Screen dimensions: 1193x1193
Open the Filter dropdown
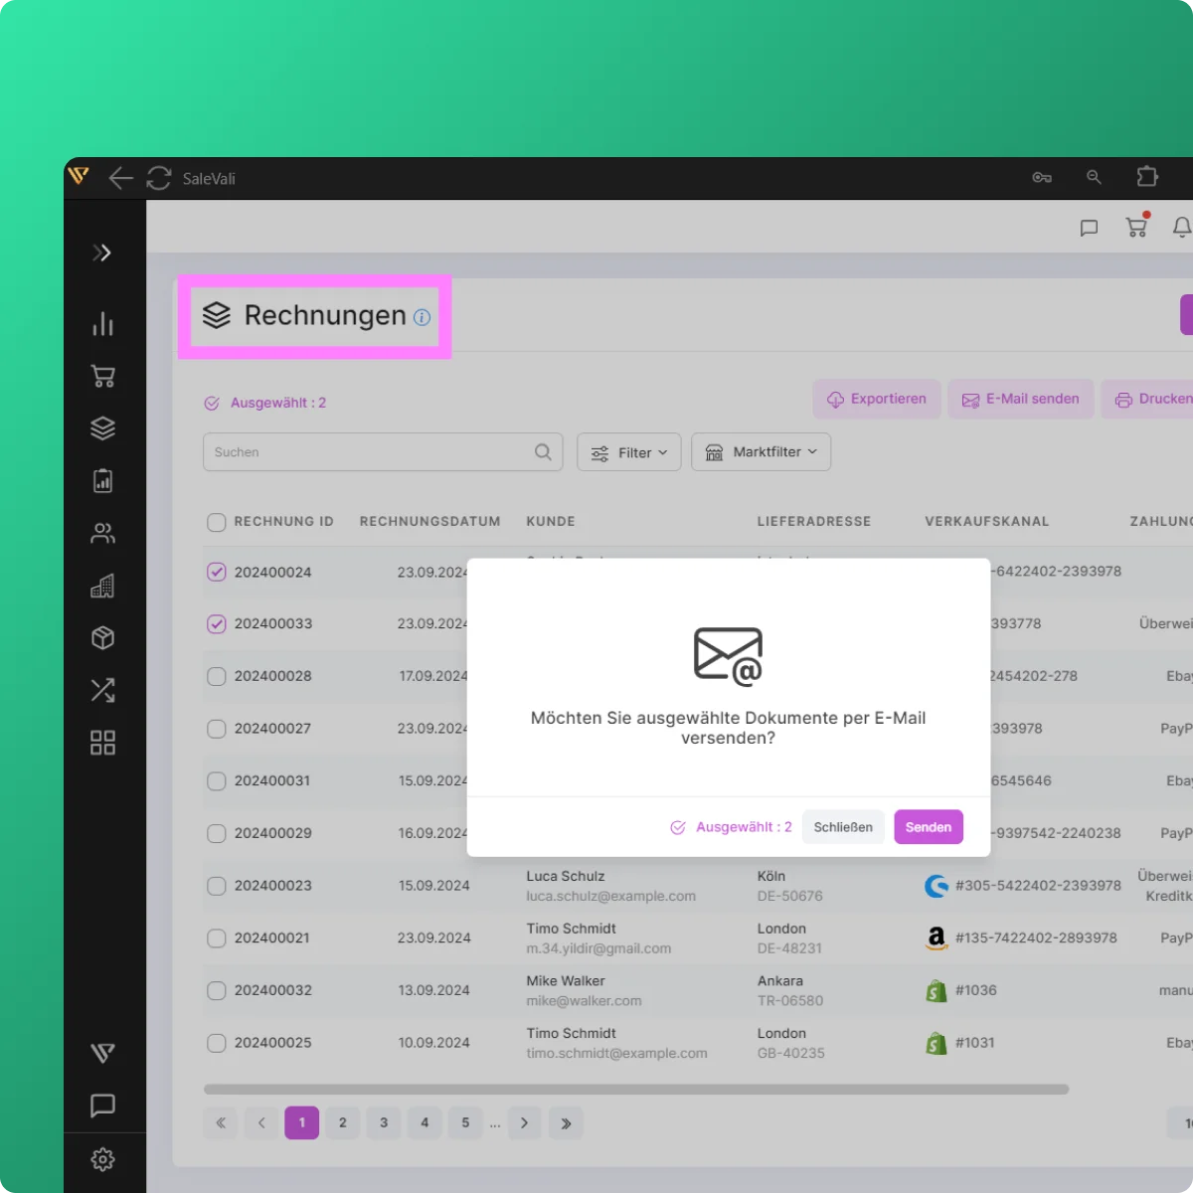[x=628, y=452]
